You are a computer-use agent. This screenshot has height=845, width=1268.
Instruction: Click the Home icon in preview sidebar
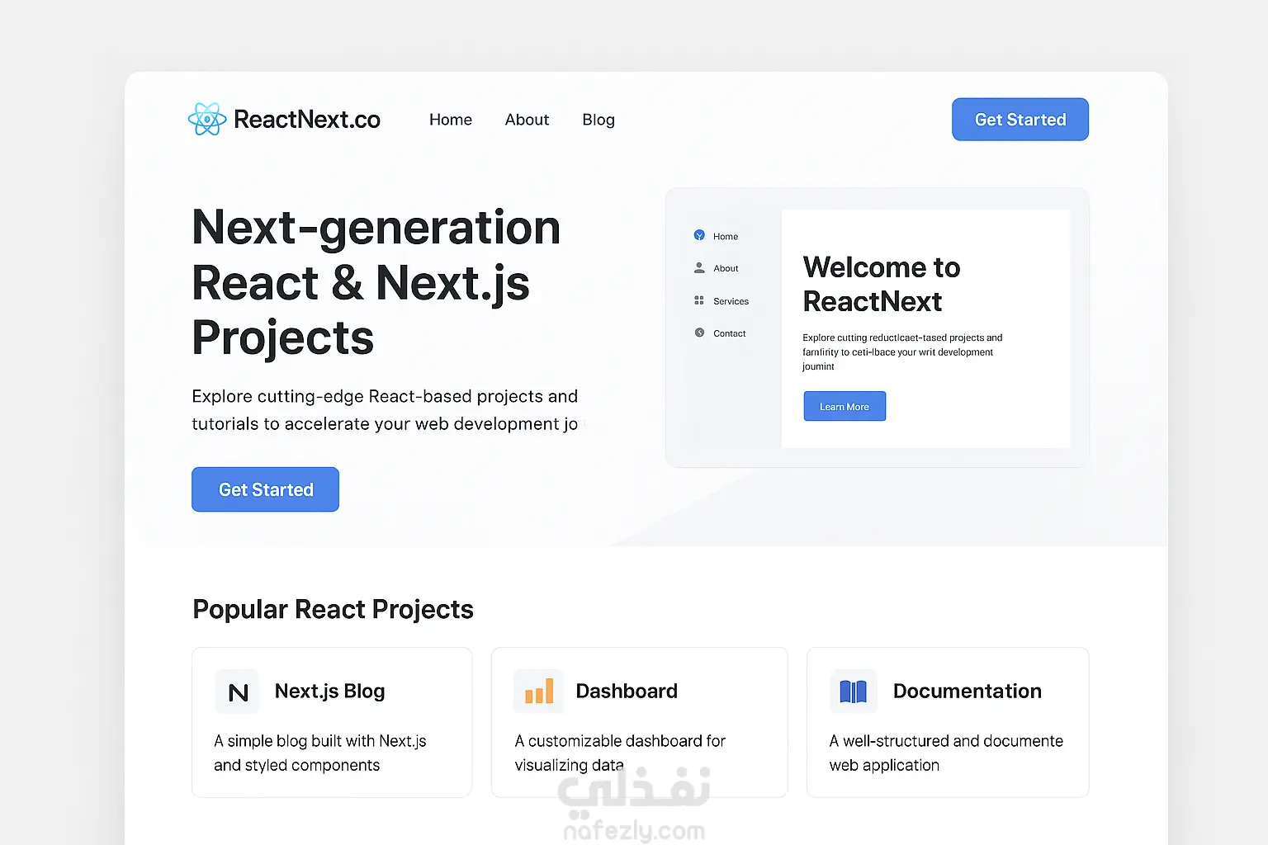[x=699, y=235]
